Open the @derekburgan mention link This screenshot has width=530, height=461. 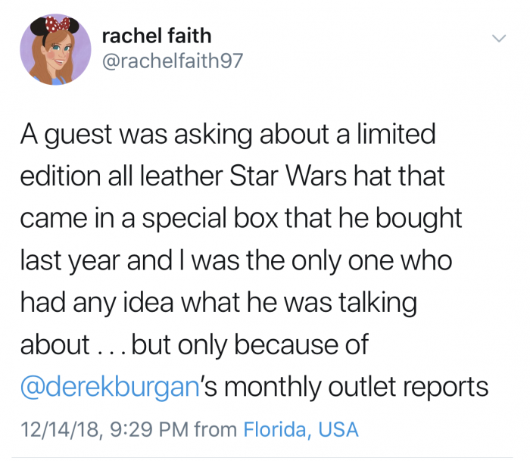click(111, 386)
